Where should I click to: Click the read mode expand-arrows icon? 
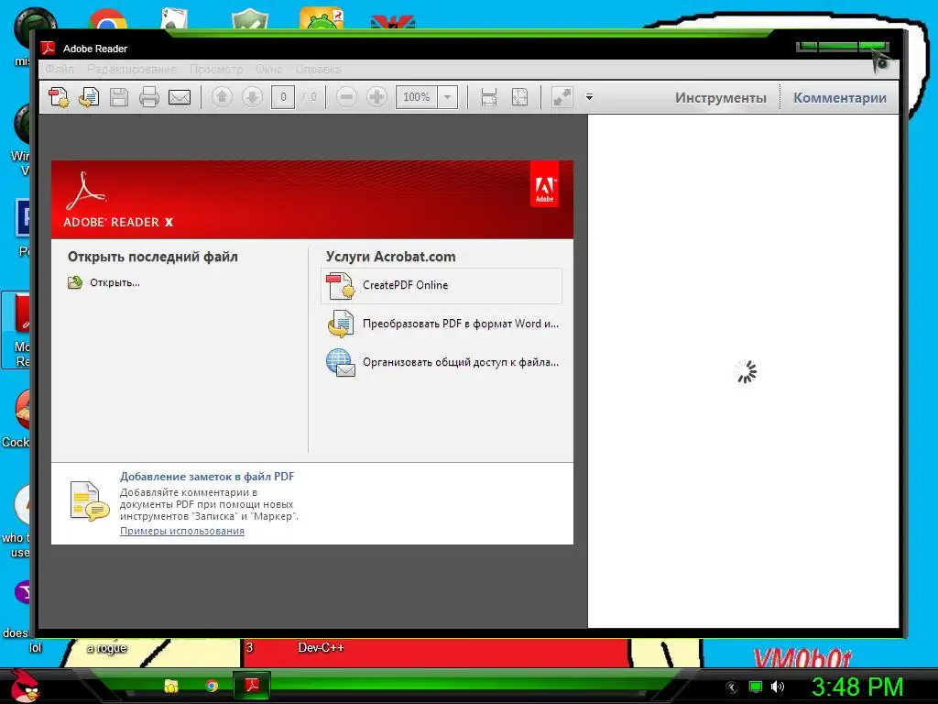[562, 97]
